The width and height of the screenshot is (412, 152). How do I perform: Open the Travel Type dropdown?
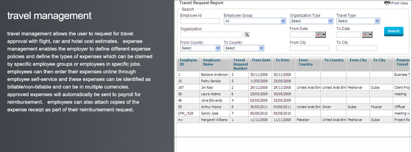click(358, 21)
